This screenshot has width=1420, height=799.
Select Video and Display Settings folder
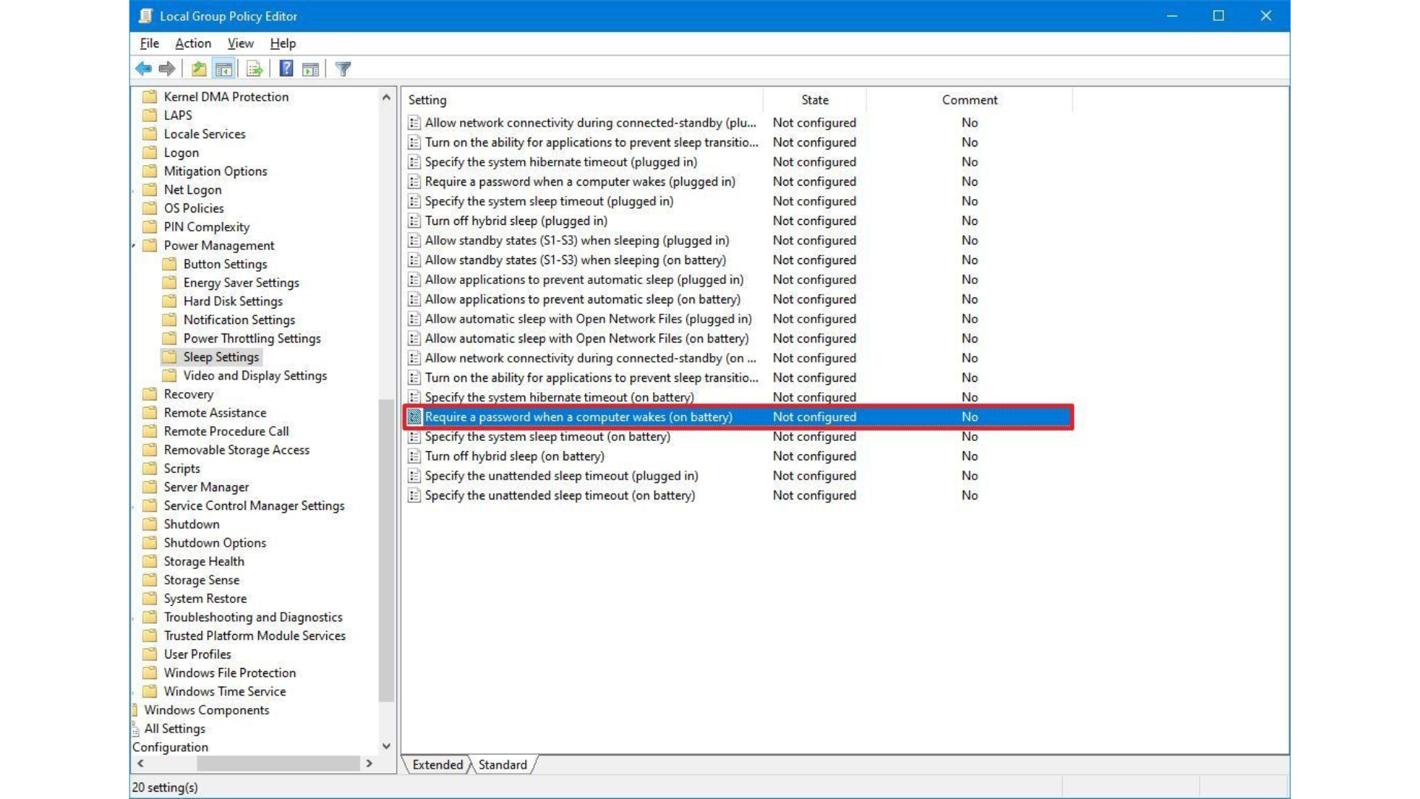254,375
